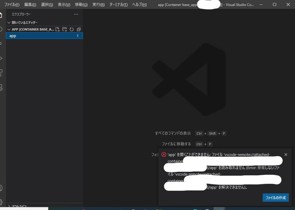295x210 pixels.
Task: Collapse all folders in Explorer
Action: (79, 29)
